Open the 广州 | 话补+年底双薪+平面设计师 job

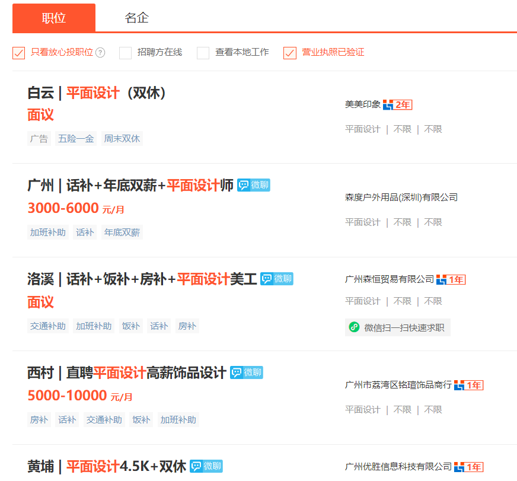pos(130,186)
